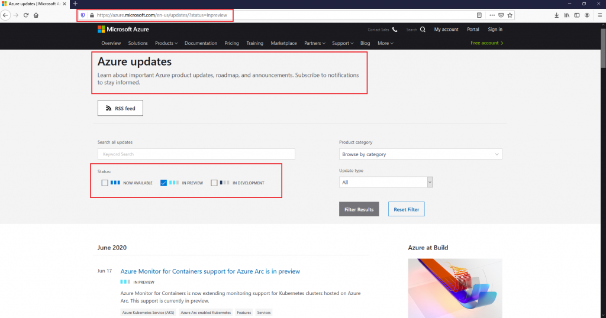Check the In Development status checkbox
Viewport: 606px width, 318px height.
pos(214,183)
